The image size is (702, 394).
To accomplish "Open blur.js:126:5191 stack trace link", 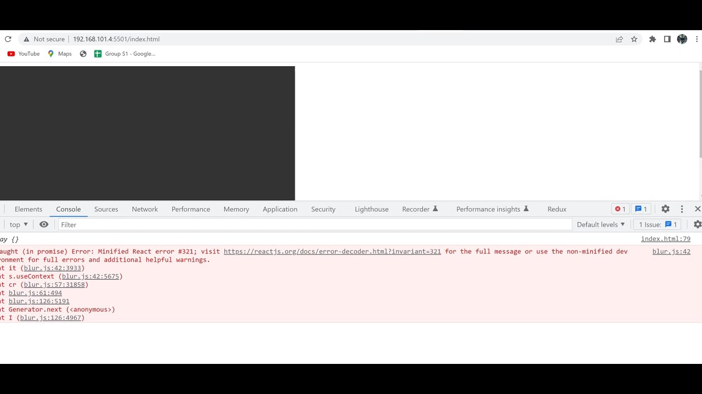I will (39, 301).
